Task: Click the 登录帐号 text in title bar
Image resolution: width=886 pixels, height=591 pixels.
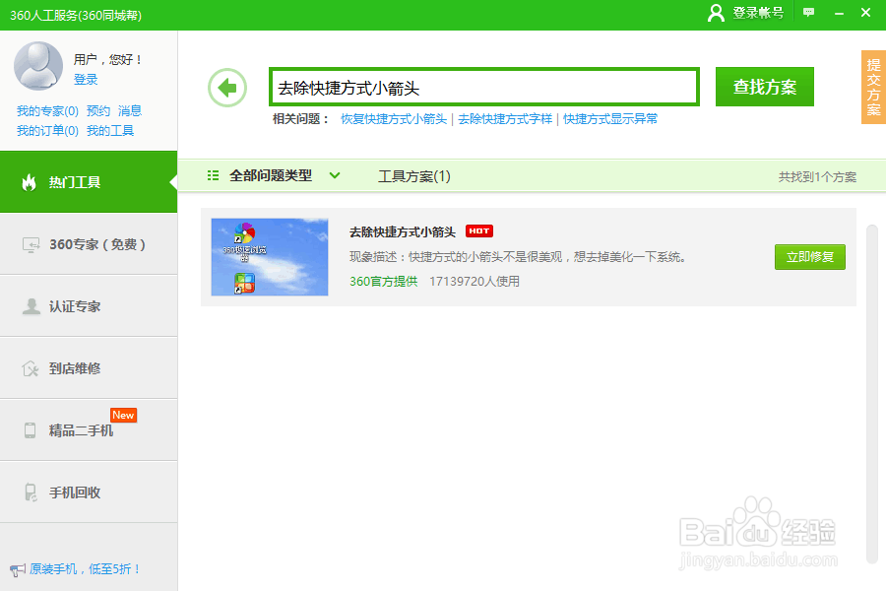Action: click(758, 13)
